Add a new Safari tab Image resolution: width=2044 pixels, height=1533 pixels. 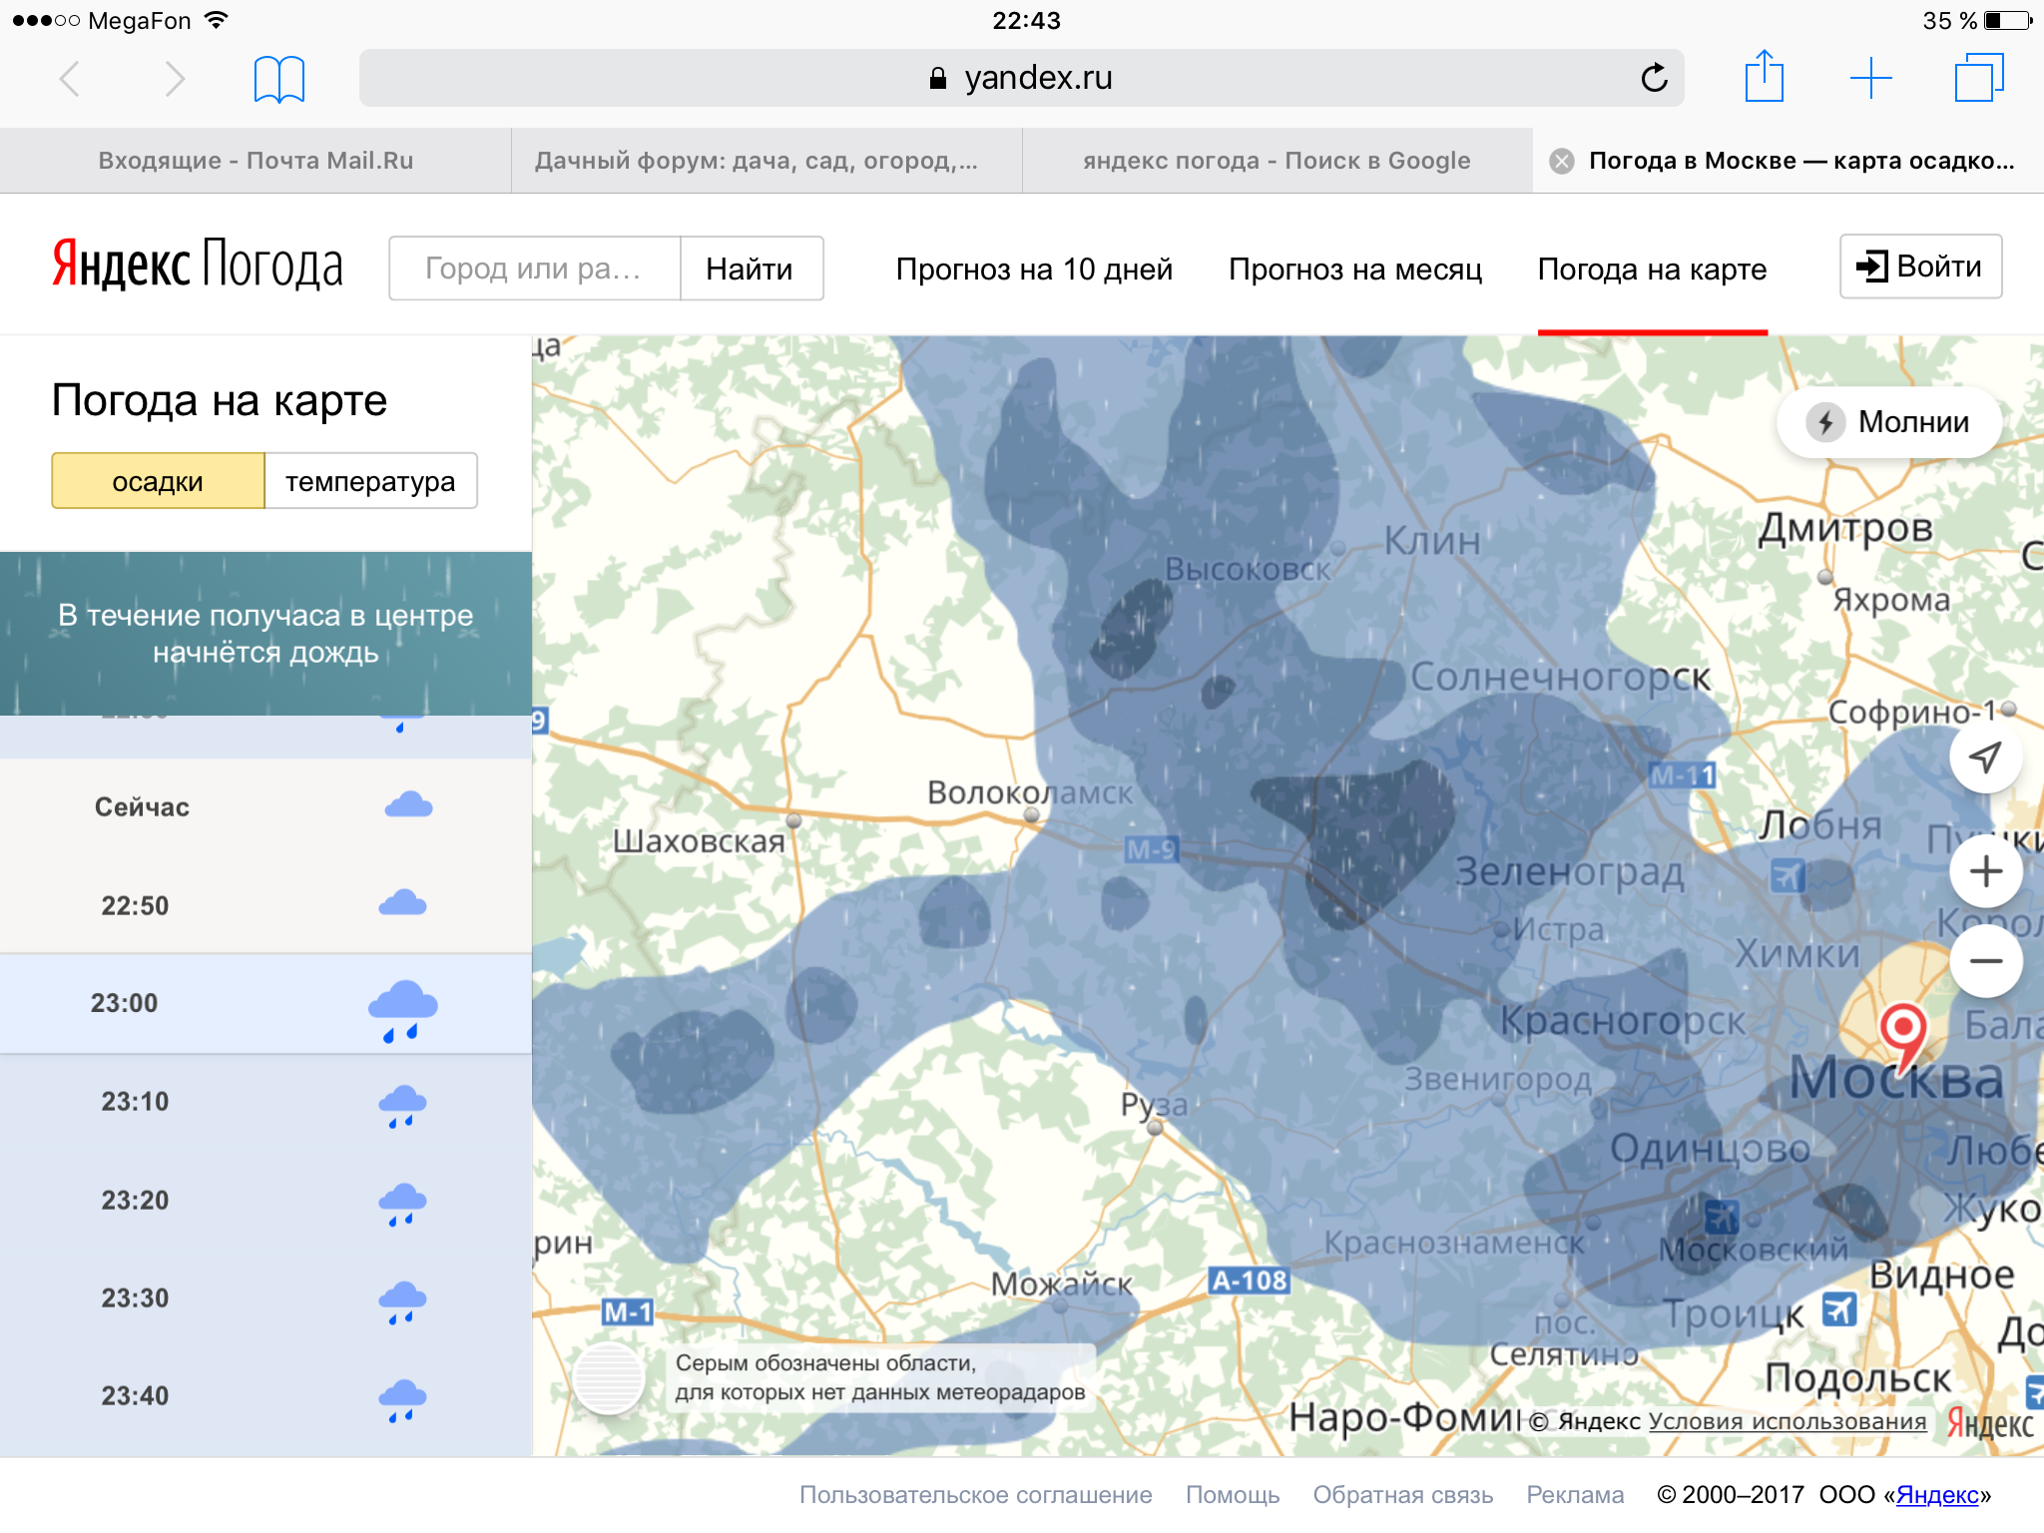point(1870,78)
